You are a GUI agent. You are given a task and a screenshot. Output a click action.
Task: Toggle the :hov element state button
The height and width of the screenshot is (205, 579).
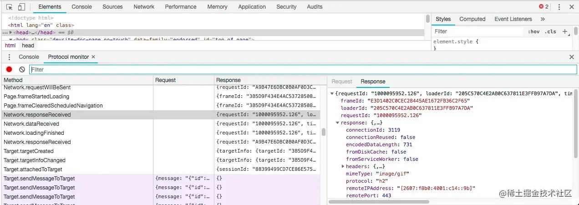(x=534, y=31)
